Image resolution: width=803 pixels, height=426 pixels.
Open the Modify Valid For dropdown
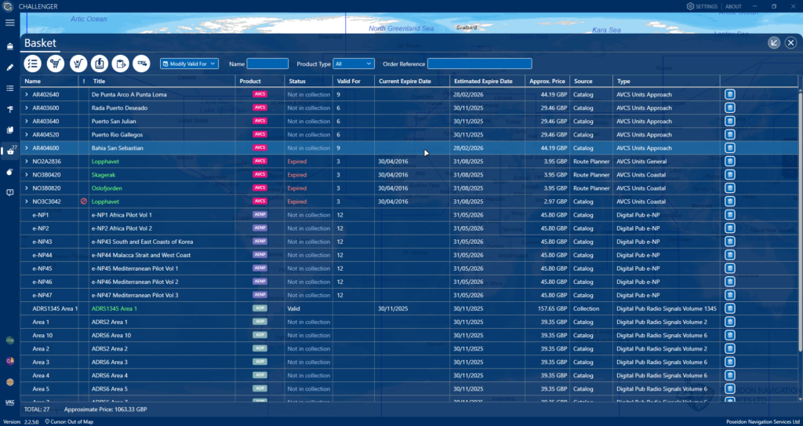pos(190,64)
